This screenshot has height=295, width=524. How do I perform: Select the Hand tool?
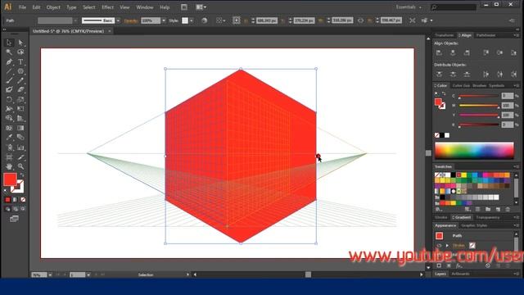pyautogui.click(x=9, y=166)
